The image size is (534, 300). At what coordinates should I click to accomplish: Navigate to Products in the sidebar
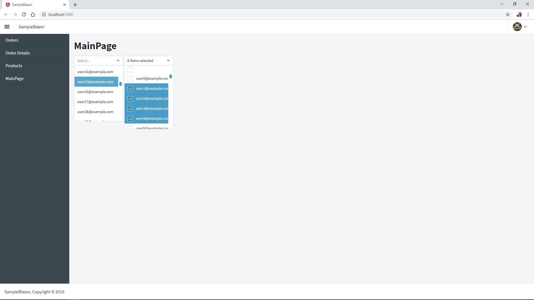click(x=34, y=66)
